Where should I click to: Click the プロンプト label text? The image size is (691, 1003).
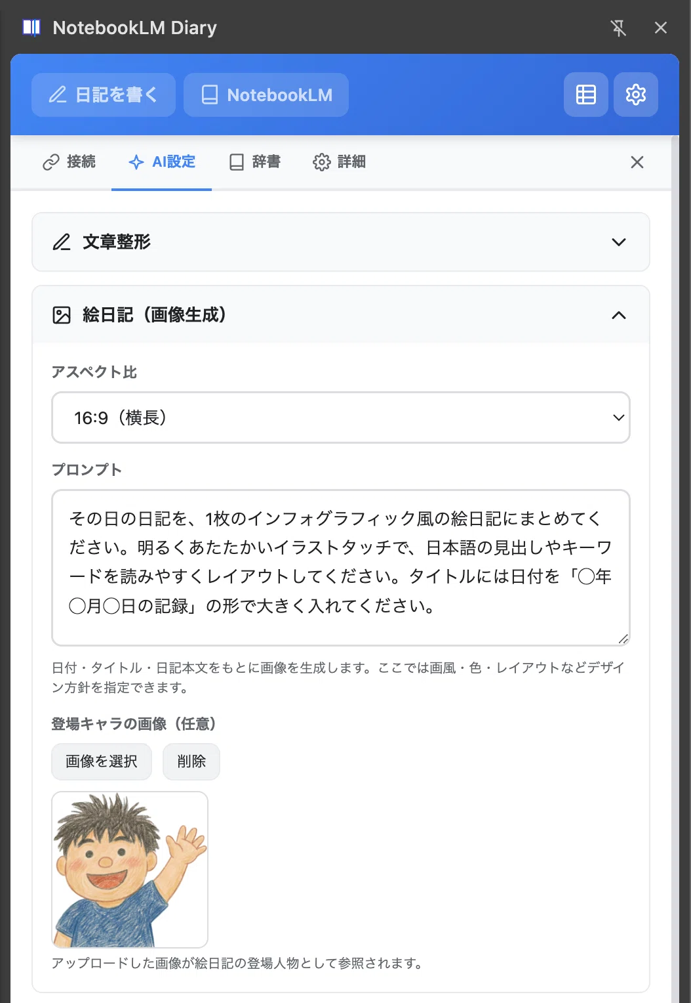(x=87, y=470)
